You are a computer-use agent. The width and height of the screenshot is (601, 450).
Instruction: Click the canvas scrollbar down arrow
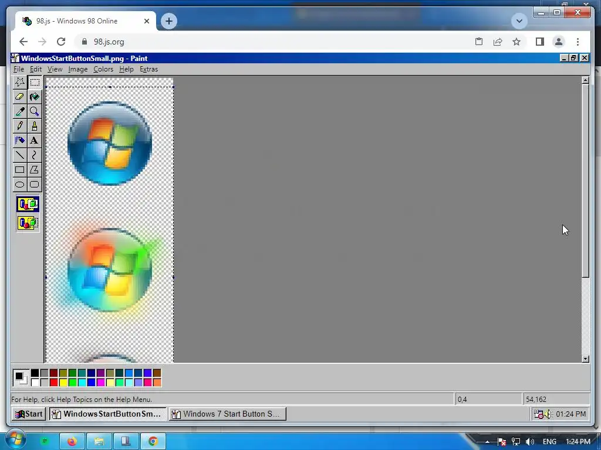(585, 359)
